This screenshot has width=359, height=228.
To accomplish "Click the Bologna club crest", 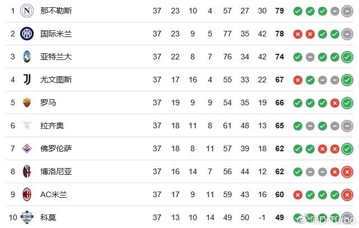I will click(x=27, y=171).
